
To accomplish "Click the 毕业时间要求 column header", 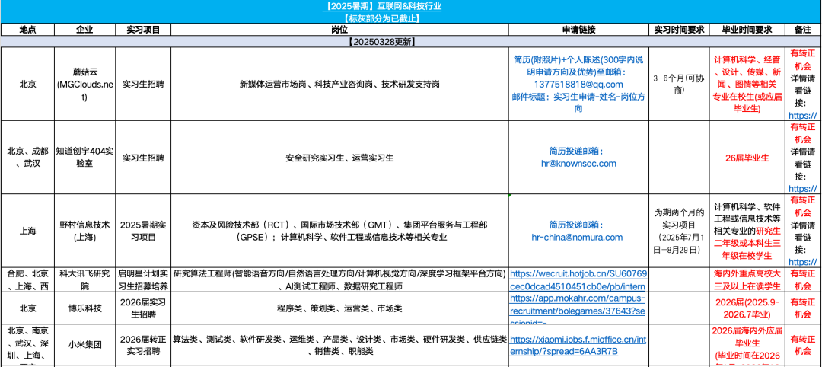I will [747, 30].
